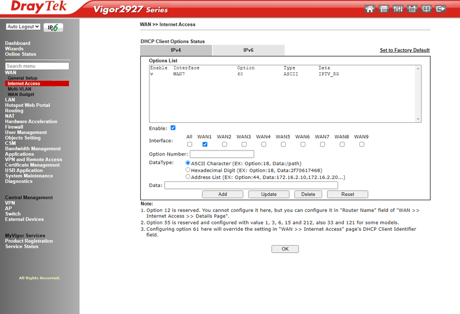Click the logout arrow icon in the header
This screenshot has height=314, width=460.
point(440,9)
